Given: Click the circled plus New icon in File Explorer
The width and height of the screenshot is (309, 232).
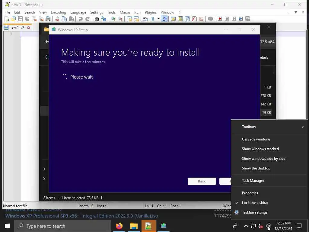Looking at the screenshot, I should click(47, 57).
